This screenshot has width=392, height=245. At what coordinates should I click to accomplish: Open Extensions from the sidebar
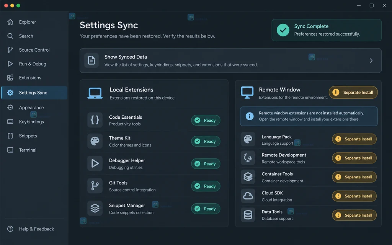click(x=34, y=78)
